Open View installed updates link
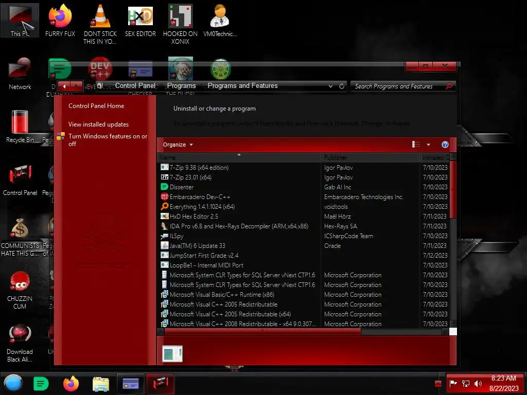527x395 pixels. coord(98,124)
